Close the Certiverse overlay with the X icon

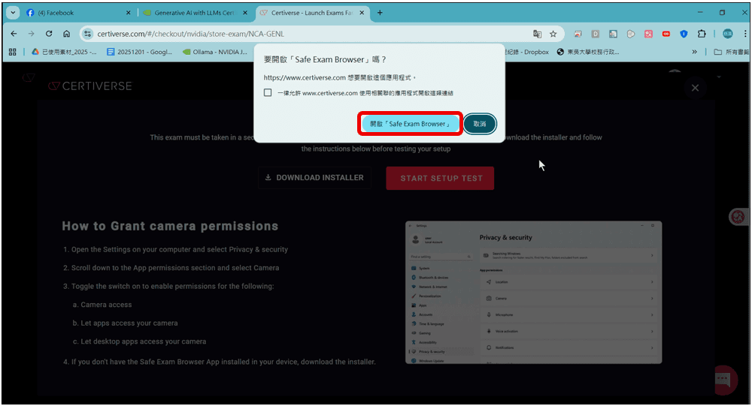[695, 88]
